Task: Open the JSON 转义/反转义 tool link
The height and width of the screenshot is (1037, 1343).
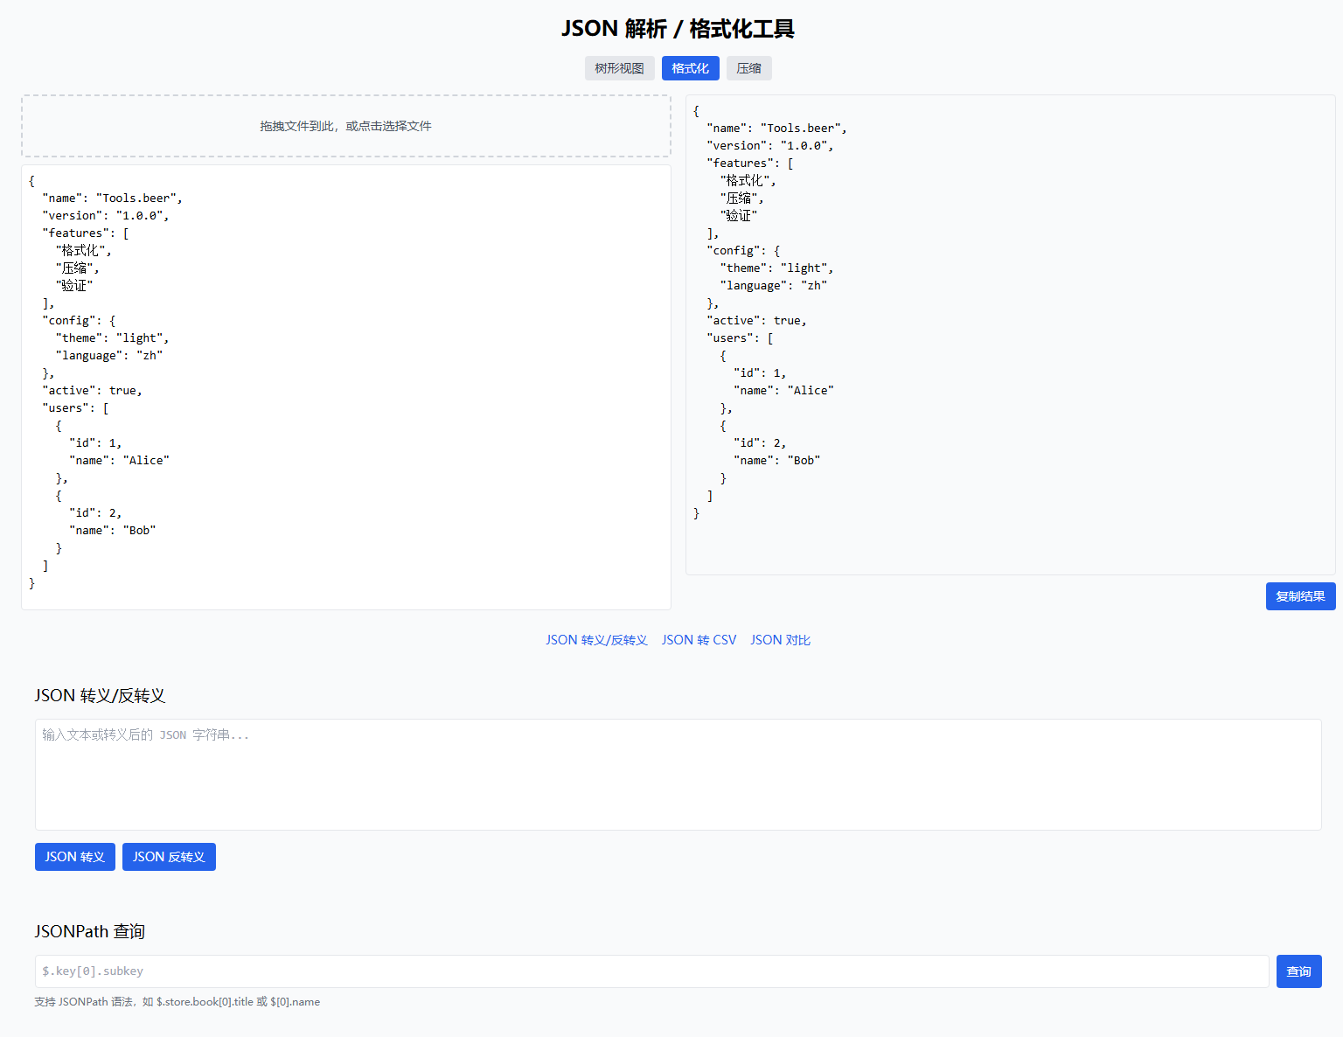Action: pos(596,639)
